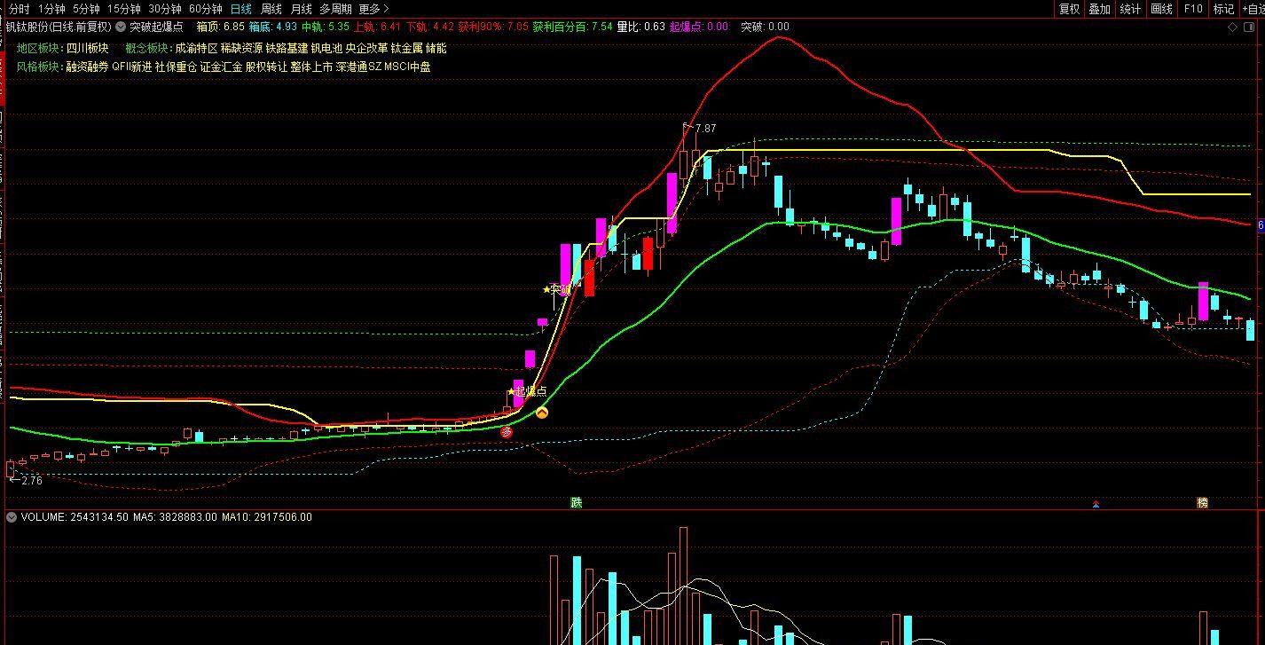Click the '突破' star marker on chart
The height and width of the screenshot is (645, 1265).
[x=557, y=289]
